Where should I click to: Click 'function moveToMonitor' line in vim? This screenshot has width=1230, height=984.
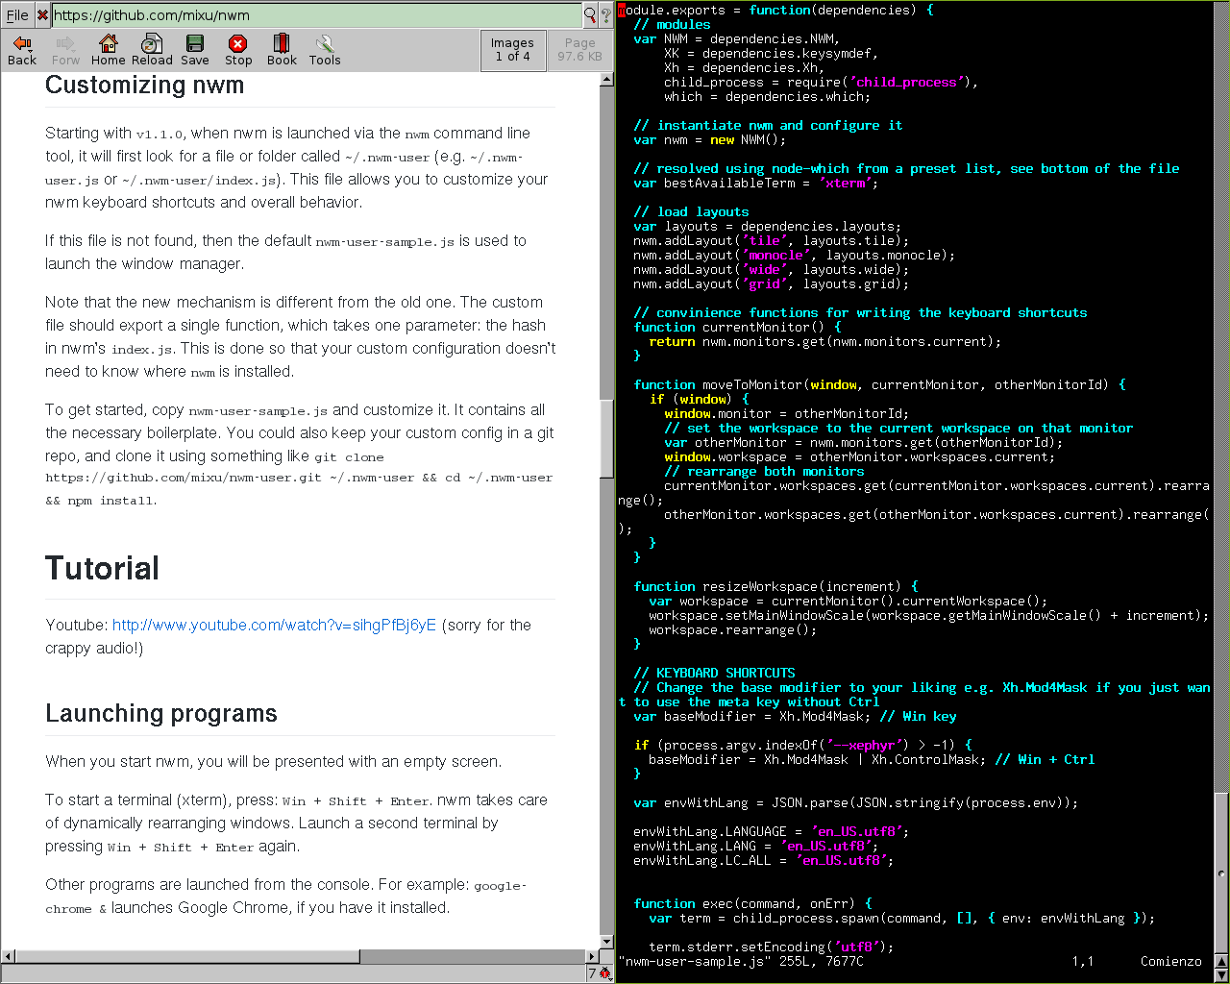[879, 385]
